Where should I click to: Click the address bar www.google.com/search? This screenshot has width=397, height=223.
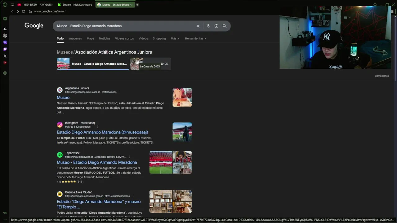50,11
